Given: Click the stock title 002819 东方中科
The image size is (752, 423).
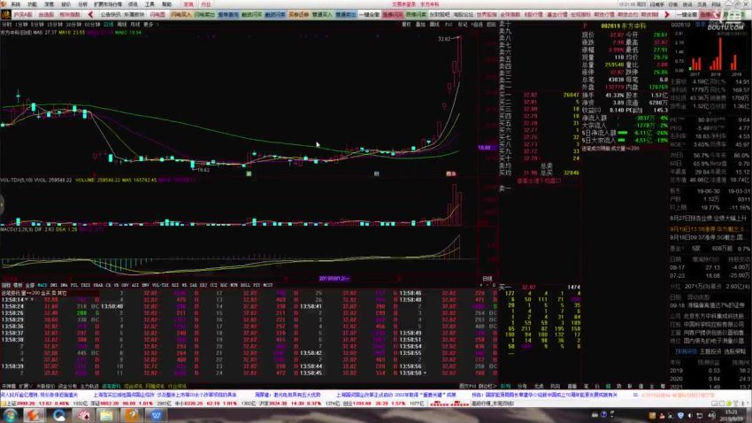Looking at the screenshot, I should tap(624, 26).
